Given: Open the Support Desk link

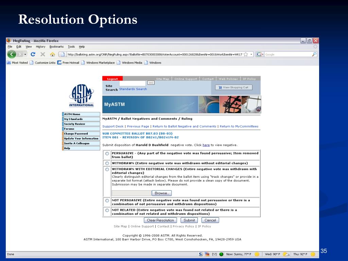Looking at the screenshot, I should coord(113,126).
